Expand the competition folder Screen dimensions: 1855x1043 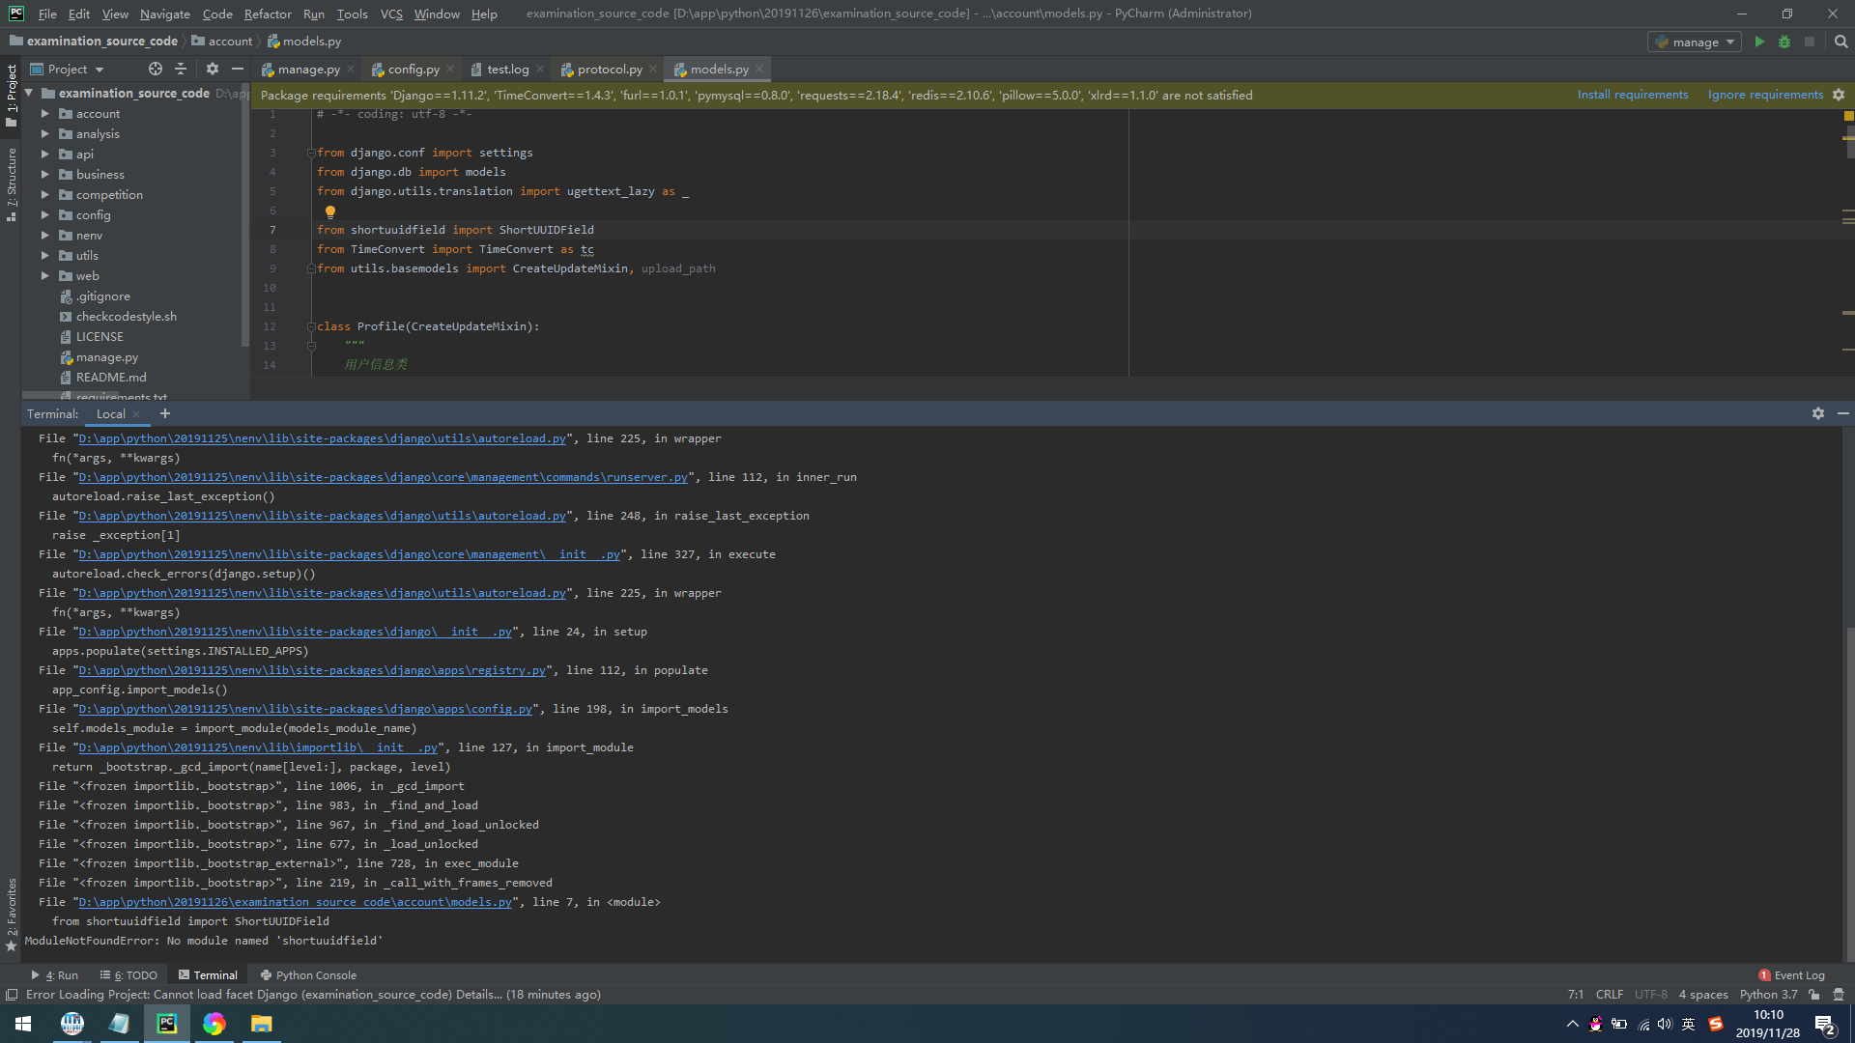point(44,195)
